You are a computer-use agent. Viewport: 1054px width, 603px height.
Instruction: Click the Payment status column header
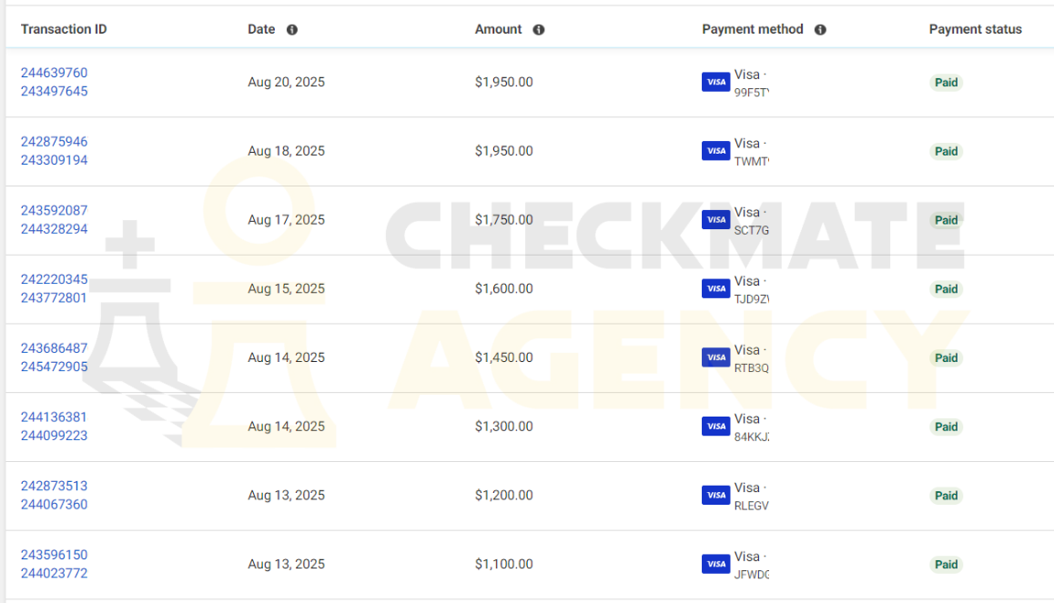[x=976, y=29]
